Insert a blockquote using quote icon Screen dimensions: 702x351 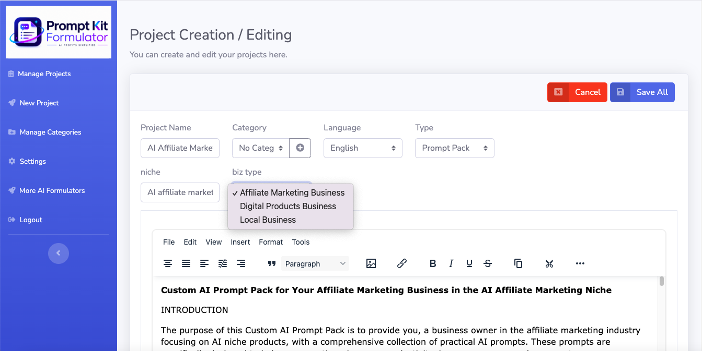click(x=272, y=263)
